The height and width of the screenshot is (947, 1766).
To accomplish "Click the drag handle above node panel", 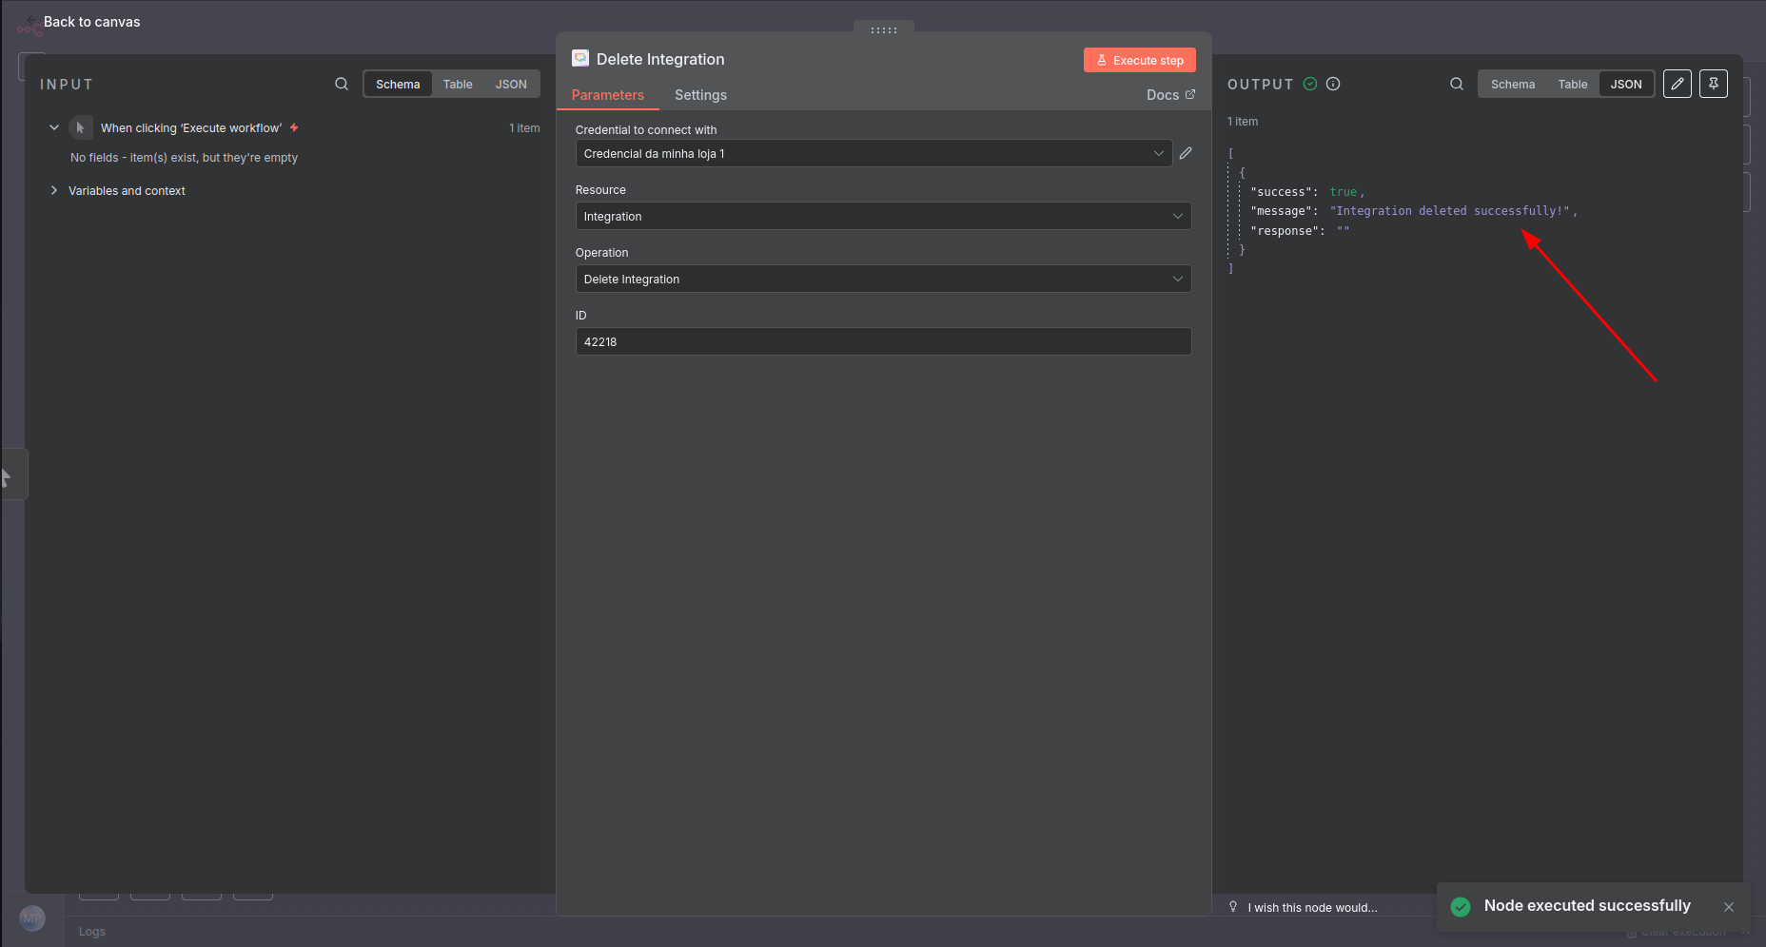I will point(884,29).
